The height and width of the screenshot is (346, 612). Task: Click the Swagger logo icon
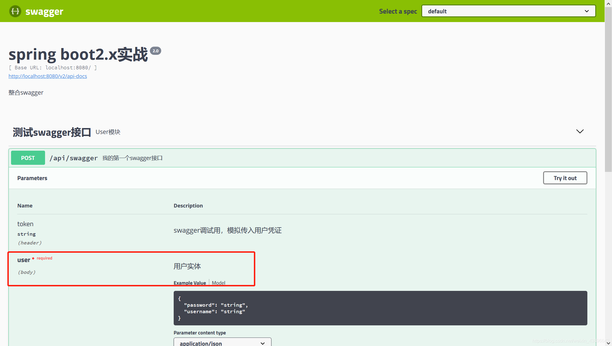coord(15,11)
